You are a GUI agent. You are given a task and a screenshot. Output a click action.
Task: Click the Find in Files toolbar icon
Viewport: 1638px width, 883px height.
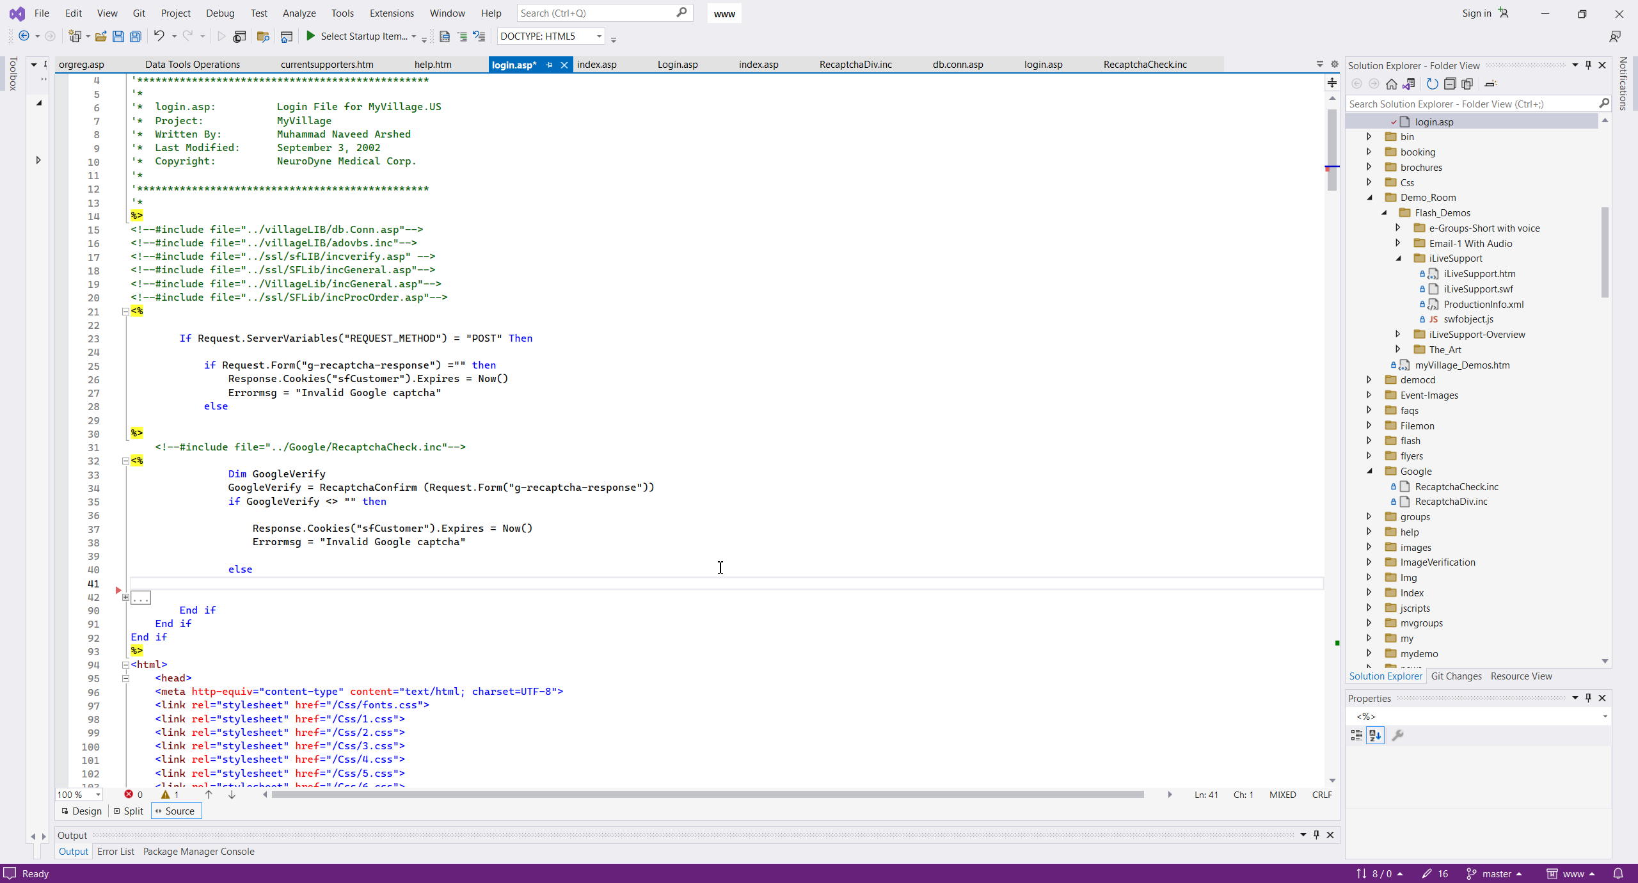click(x=263, y=36)
